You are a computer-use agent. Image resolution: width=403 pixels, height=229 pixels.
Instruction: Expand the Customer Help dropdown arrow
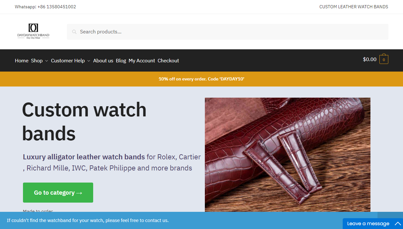coord(89,61)
